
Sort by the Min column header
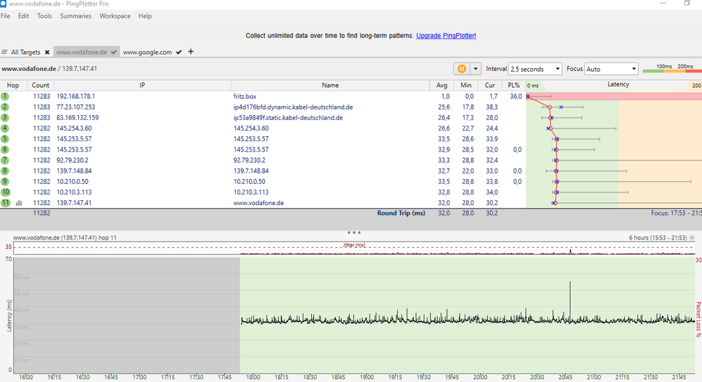pyautogui.click(x=466, y=85)
